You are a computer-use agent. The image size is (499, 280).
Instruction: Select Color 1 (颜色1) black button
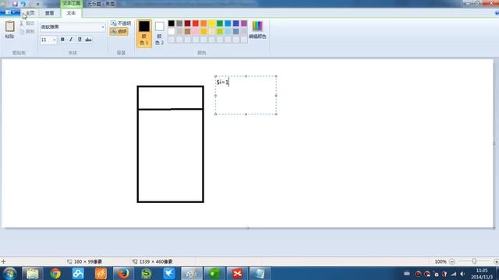[144, 33]
